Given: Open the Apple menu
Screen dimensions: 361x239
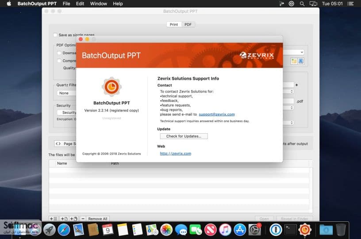Looking at the screenshot, I should (9, 4).
